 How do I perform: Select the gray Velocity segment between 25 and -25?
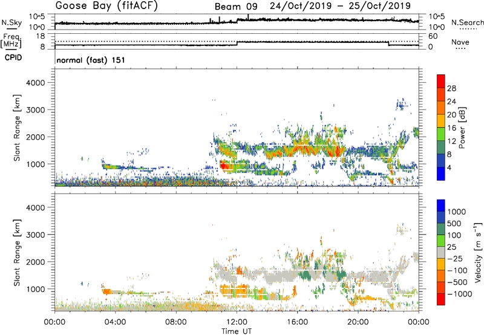tap(441, 252)
